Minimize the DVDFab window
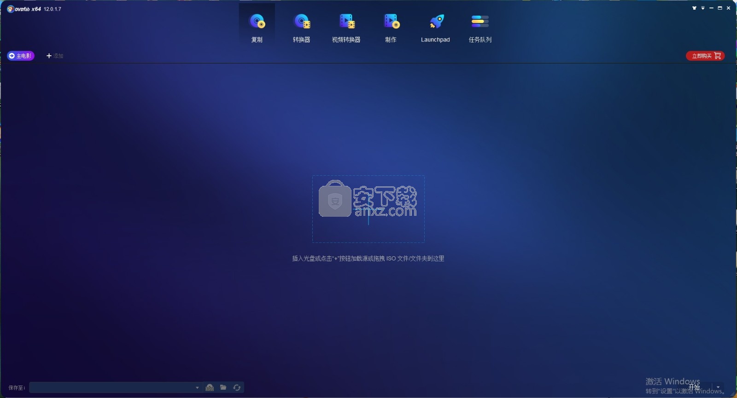The image size is (737, 398). 711,8
